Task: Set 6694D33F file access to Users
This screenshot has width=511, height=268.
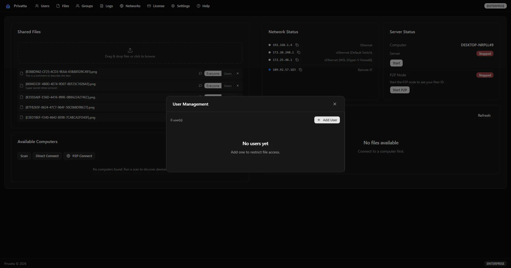Action: [228, 86]
